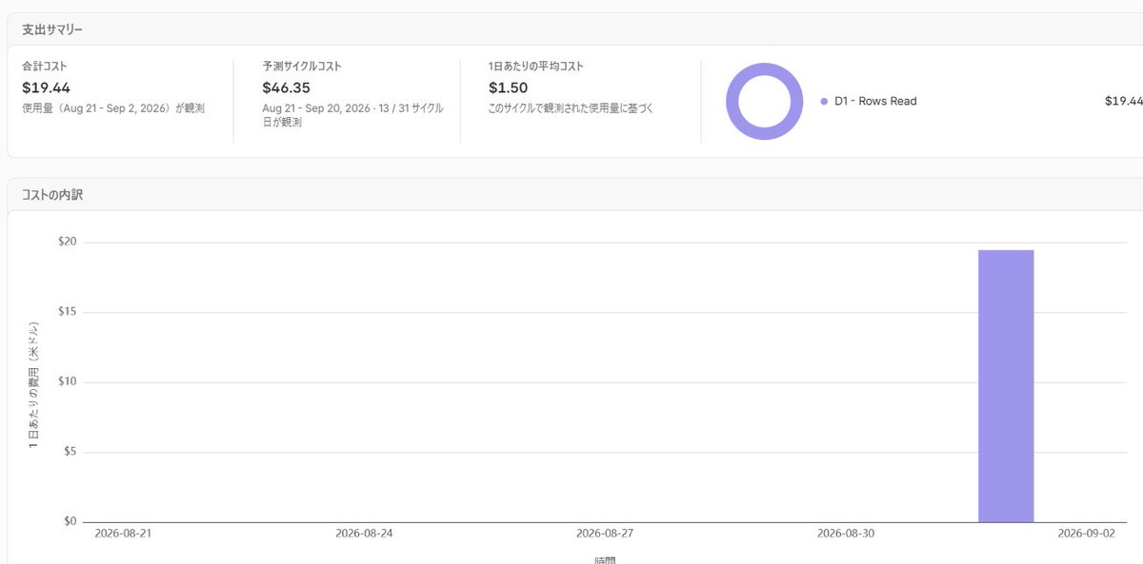Image resolution: width=1143 pixels, height=564 pixels.
Task: Click the $19.44 legend amount on the right
Action: (x=1123, y=101)
